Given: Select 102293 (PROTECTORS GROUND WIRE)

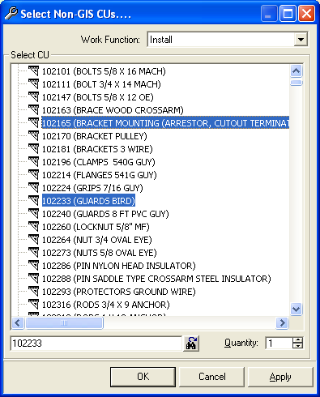Looking at the screenshot, I should [x=119, y=292].
